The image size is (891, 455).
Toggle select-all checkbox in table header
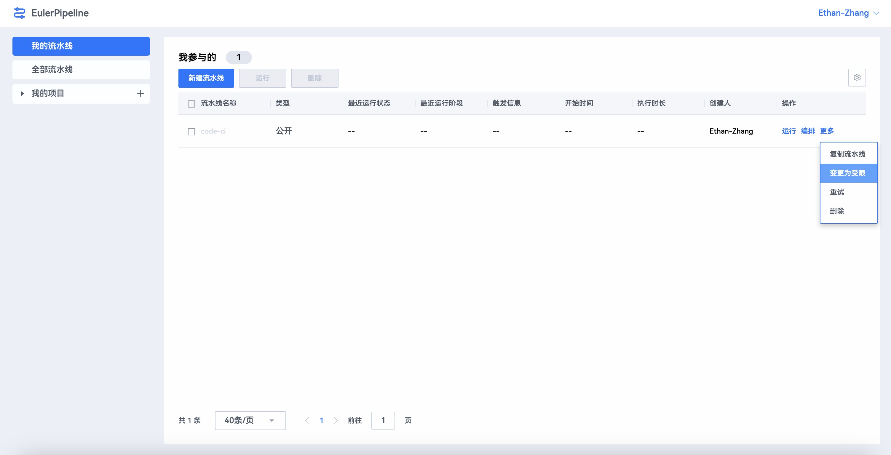[x=191, y=104]
